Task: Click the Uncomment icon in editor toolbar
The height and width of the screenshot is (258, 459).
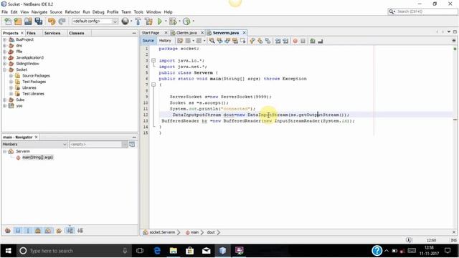Action: (x=321, y=41)
